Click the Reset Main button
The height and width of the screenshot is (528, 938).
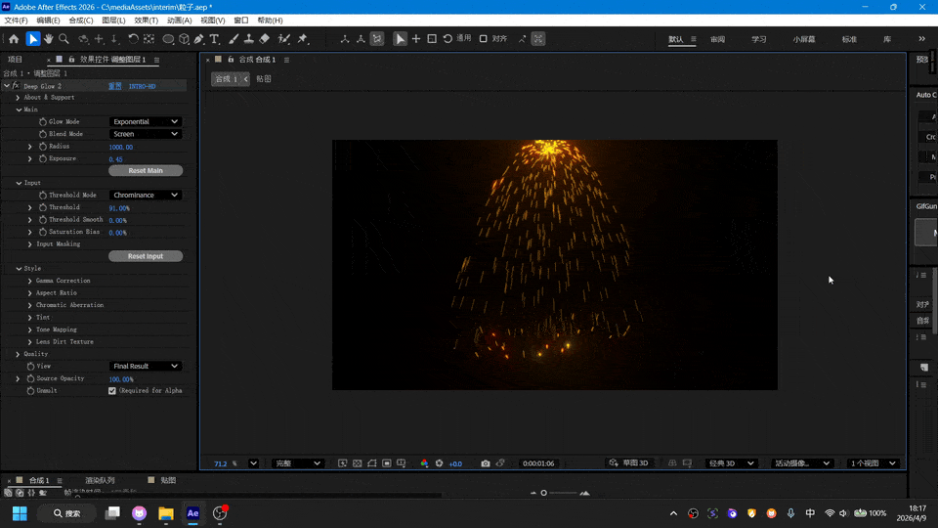[x=146, y=171]
